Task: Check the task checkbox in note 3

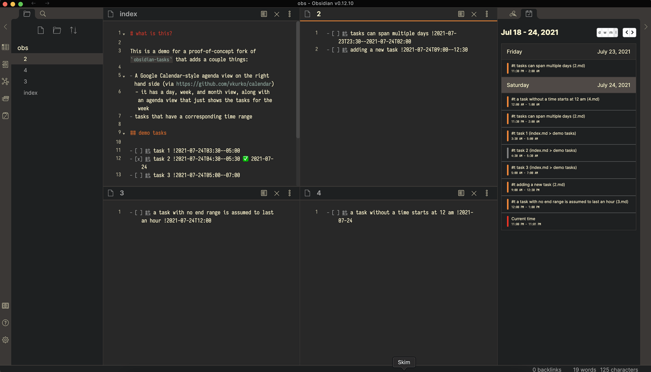Action: coord(138,212)
